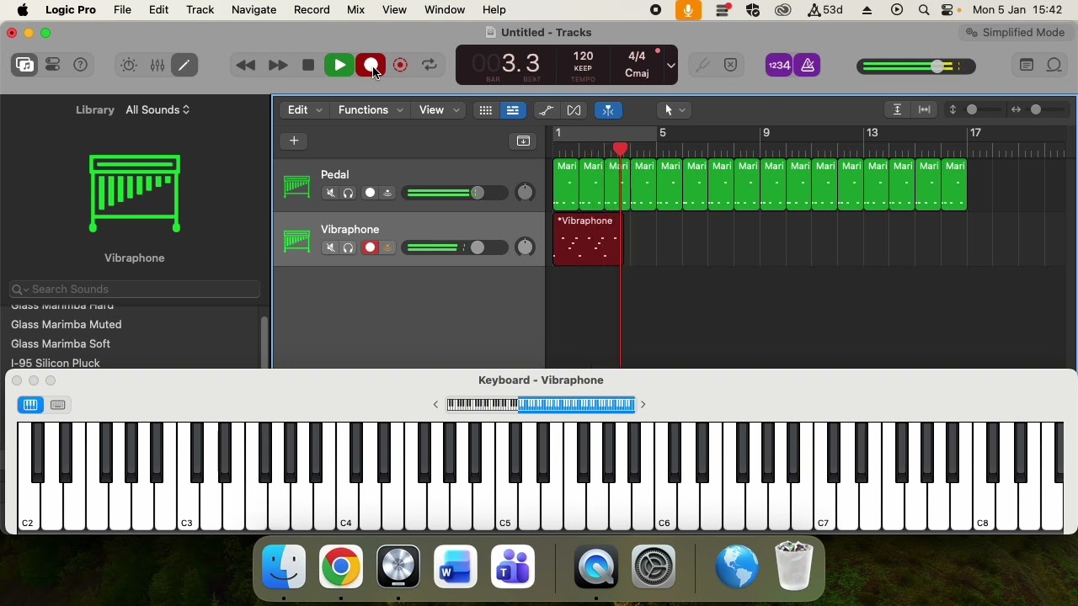Screen dimensions: 1078x606
Task: Select Glass Marimba Muted patch
Action: click(67, 325)
